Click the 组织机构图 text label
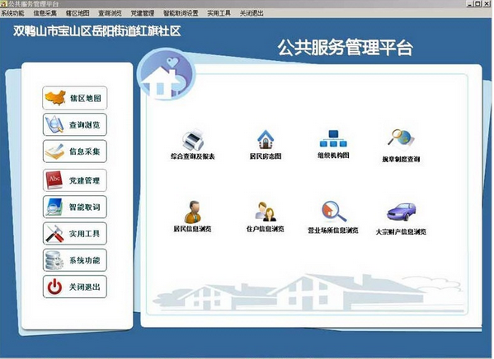 coord(333,155)
